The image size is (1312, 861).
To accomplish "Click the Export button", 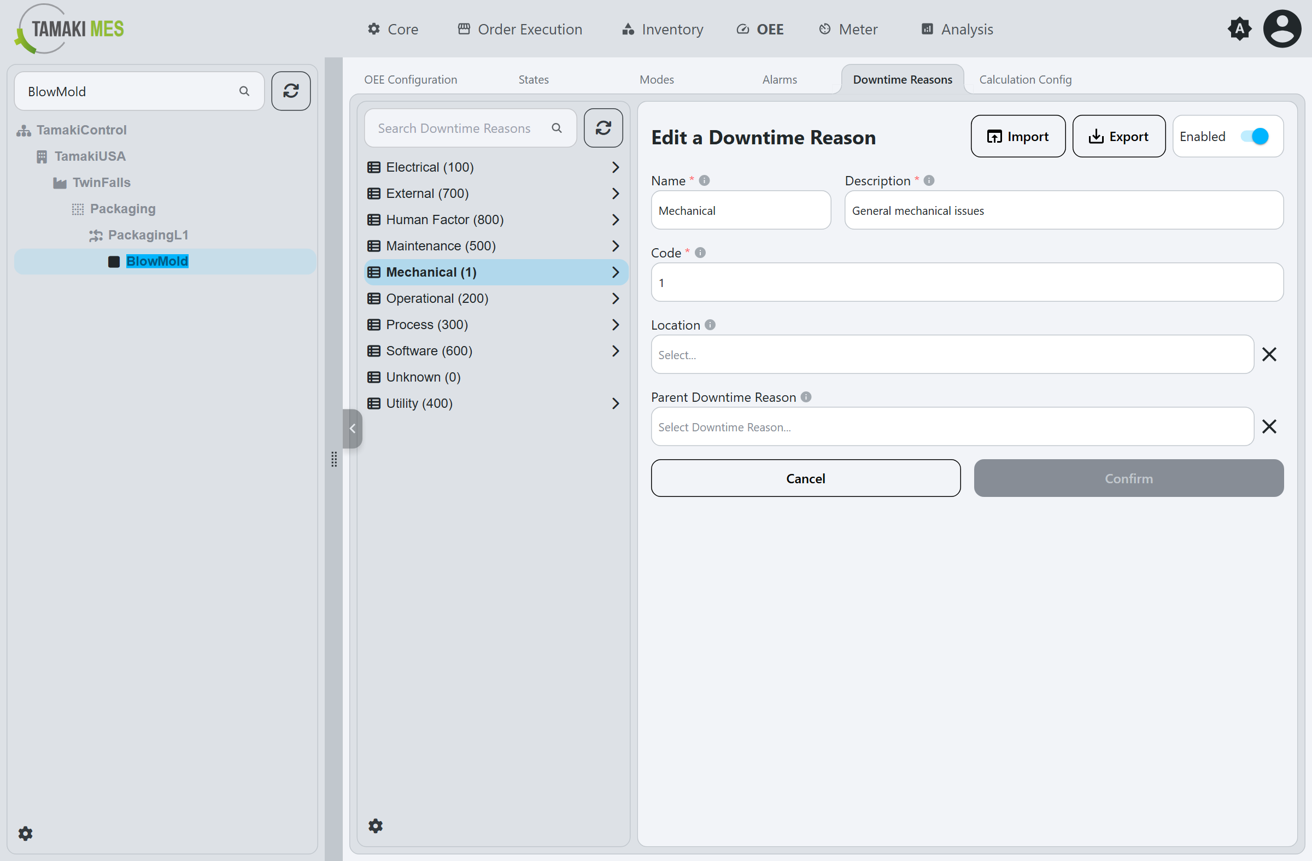I will pos(1118,136).
